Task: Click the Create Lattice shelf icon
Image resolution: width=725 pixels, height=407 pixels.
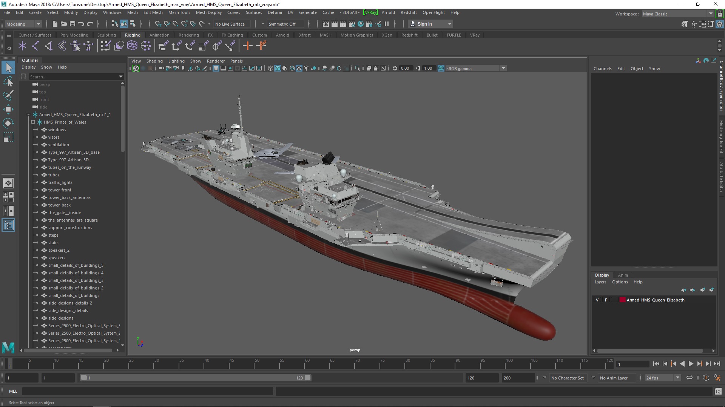Action: [132, 46]
